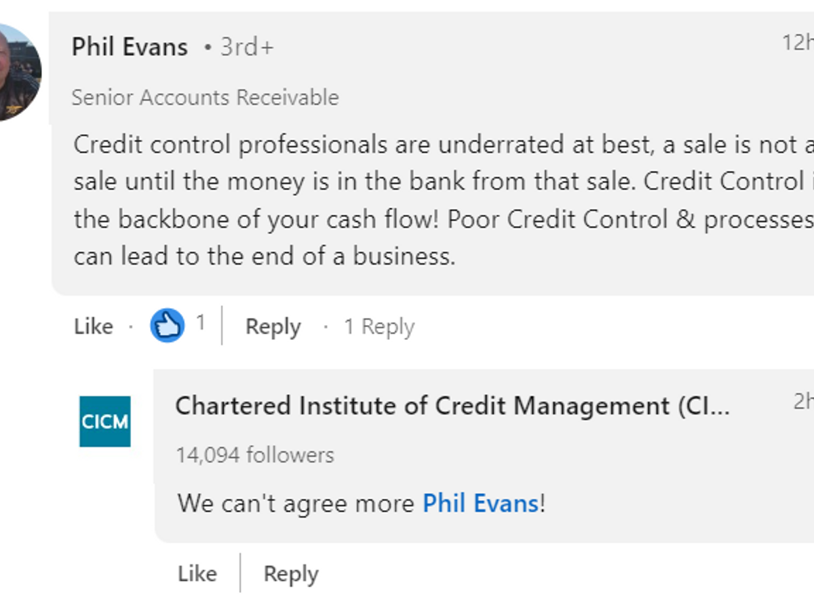Click Senior Accounts Receivable headline

click(x=205, y=98)
